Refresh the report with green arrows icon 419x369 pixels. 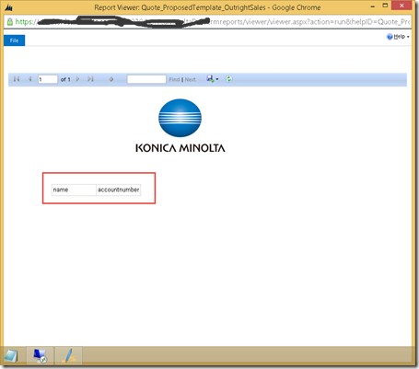(228, 79)
